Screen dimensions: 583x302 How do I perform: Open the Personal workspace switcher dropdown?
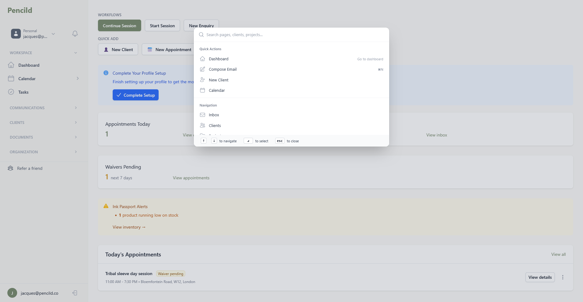pyautogui.click(x=53, y=34)
